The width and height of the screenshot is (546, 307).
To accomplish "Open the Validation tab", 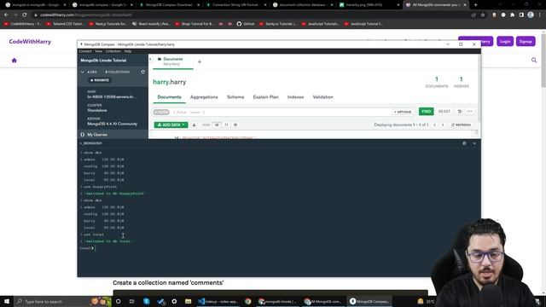I will (x=322, y=97).
